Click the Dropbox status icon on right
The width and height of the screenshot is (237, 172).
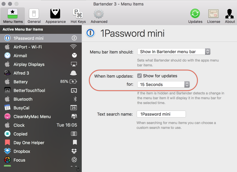tap(74, 151)
